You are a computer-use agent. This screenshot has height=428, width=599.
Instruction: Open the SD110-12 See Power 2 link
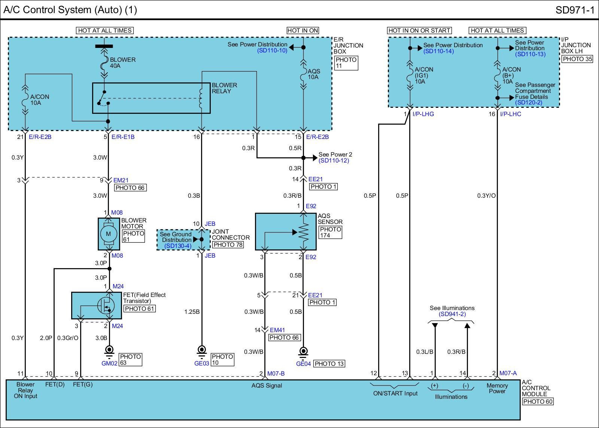tap(334, 161)
